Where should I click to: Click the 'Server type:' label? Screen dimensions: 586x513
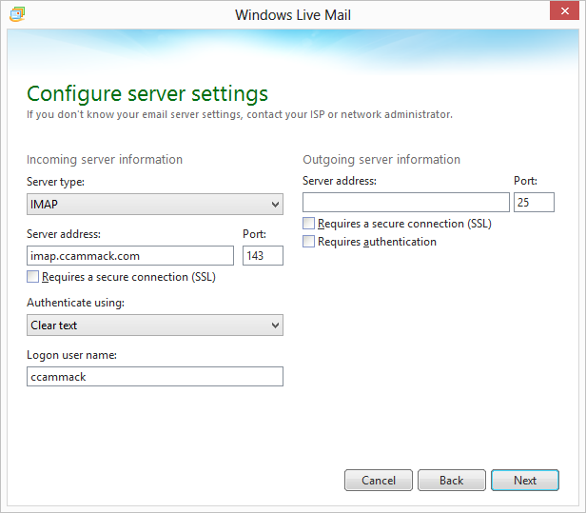(x=56, y=182)
